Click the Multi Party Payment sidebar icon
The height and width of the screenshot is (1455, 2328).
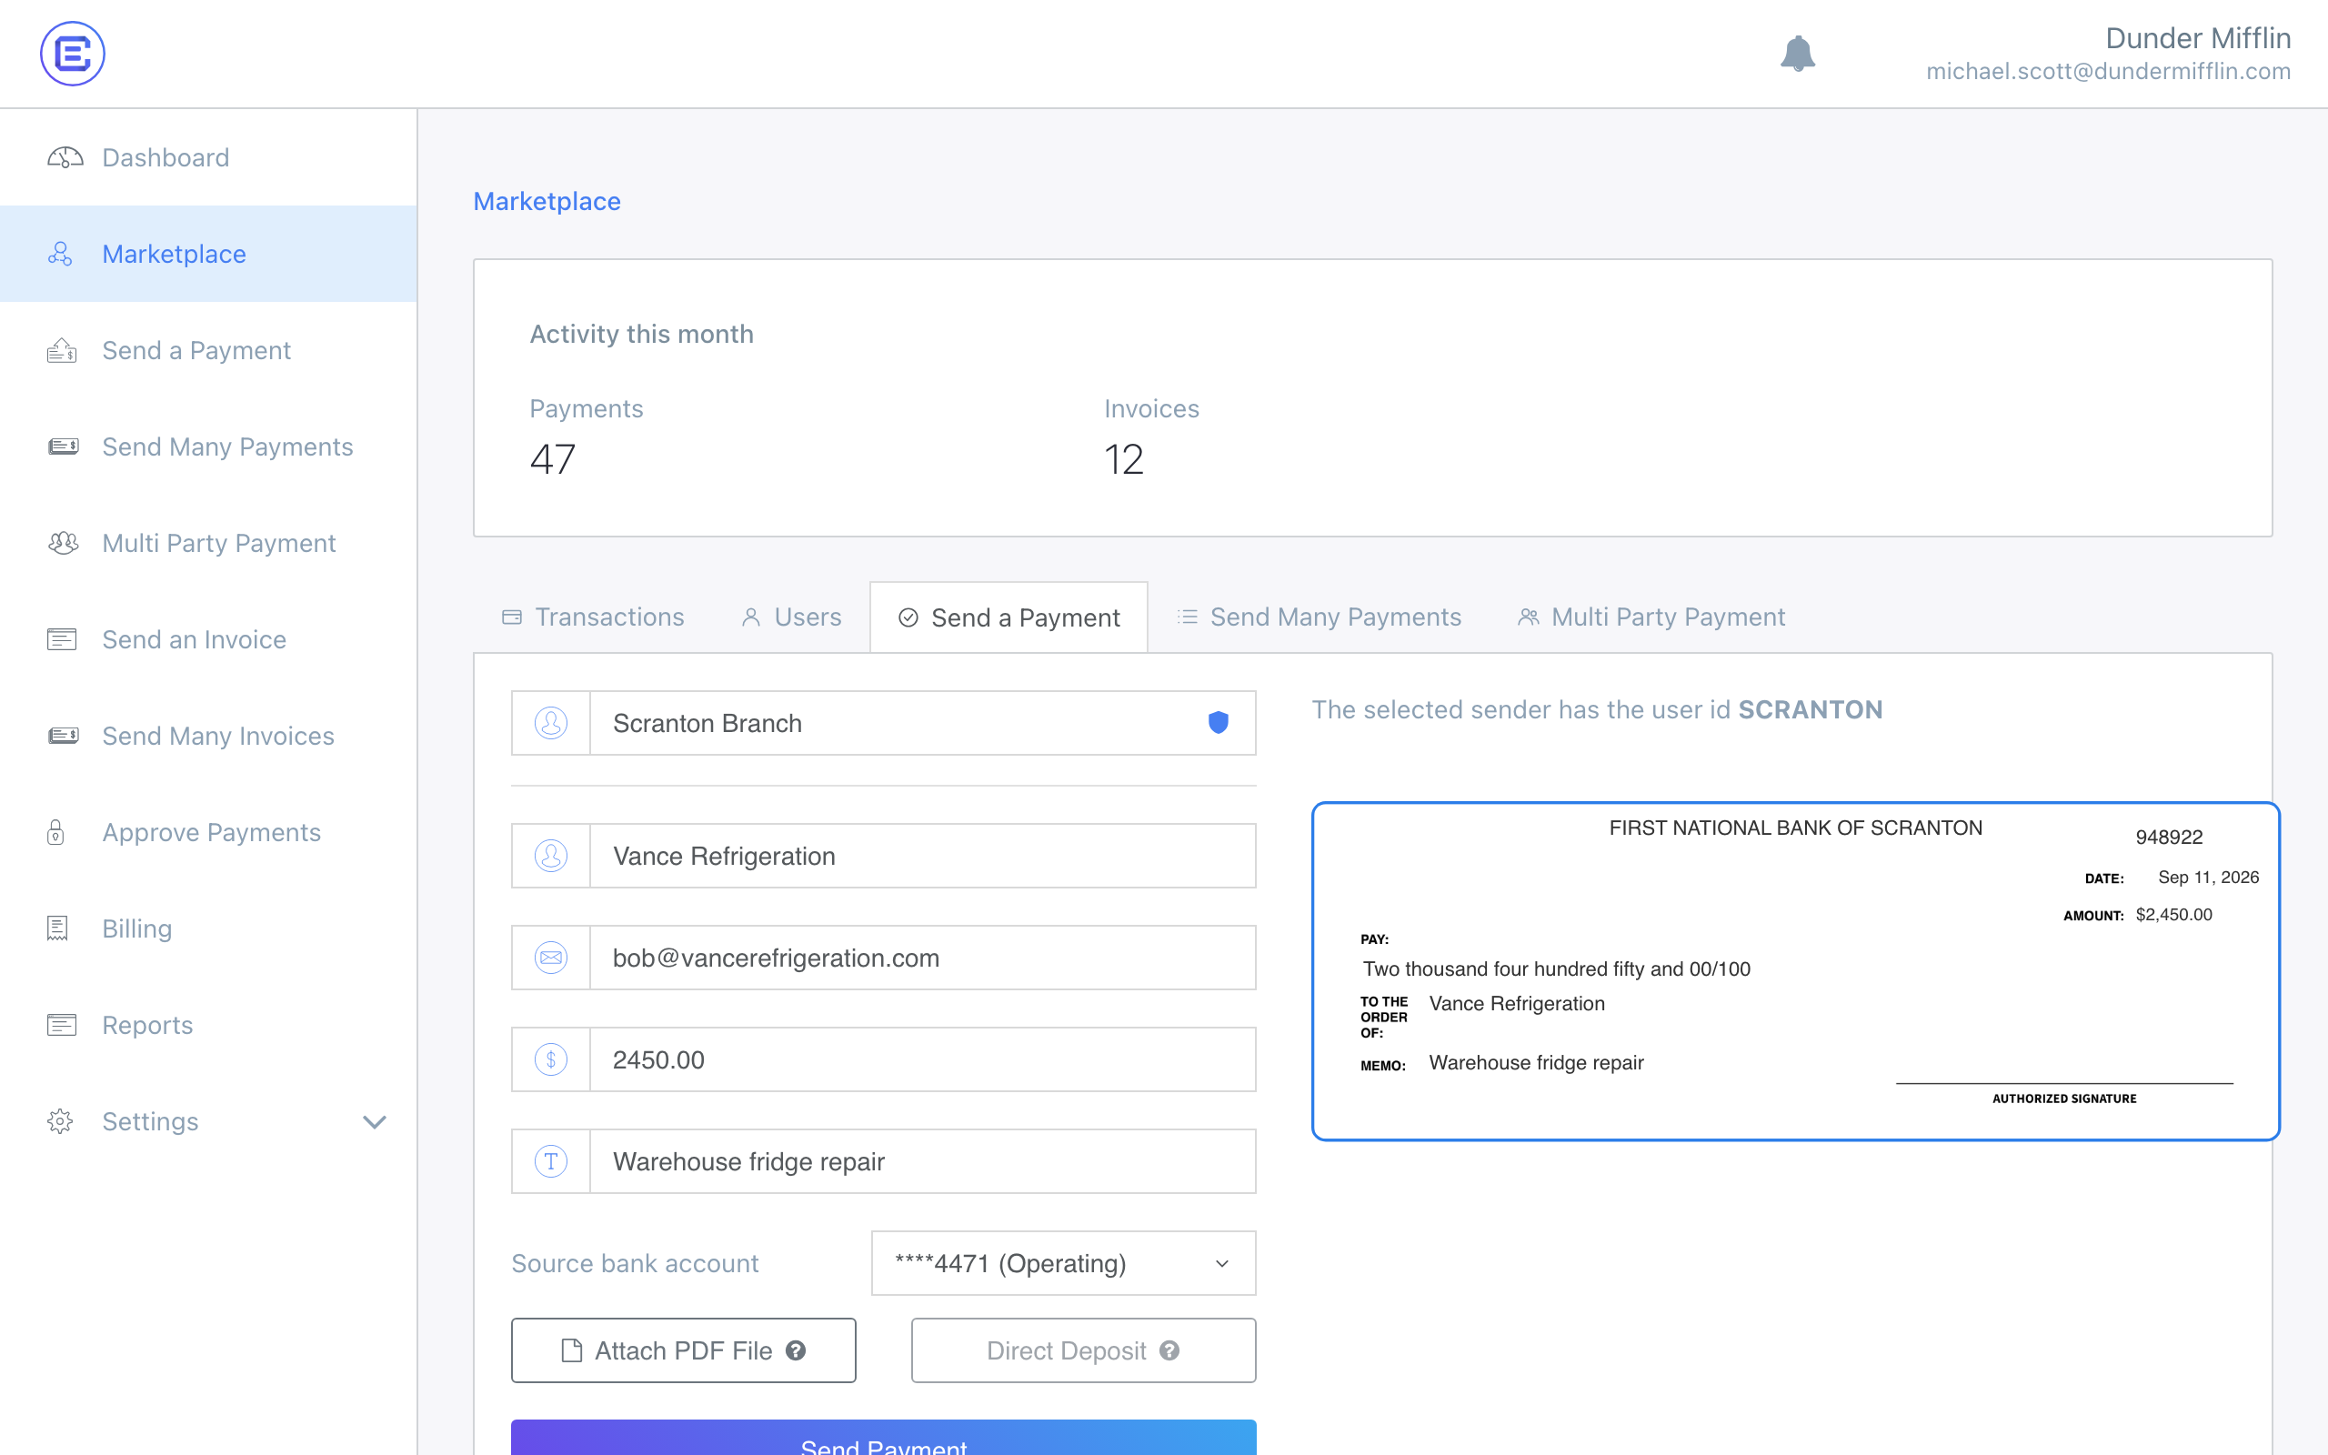point(64,543)
